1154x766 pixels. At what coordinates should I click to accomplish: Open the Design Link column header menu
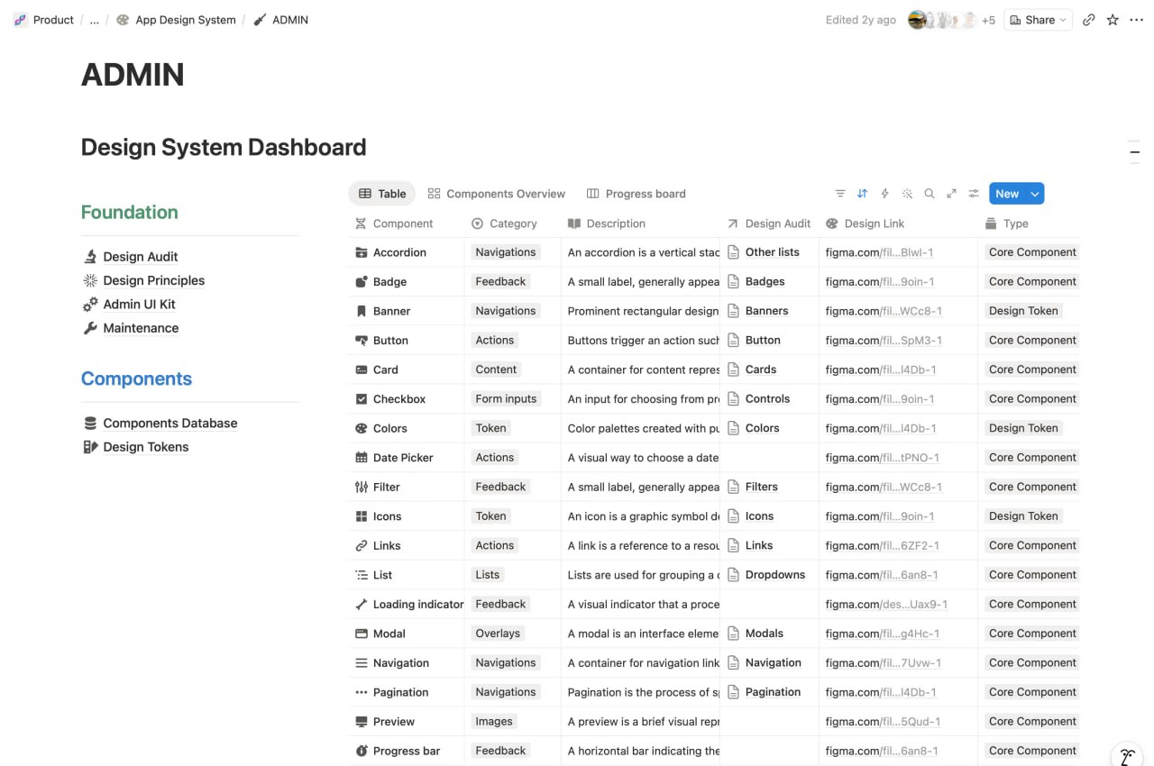point(865,223)
